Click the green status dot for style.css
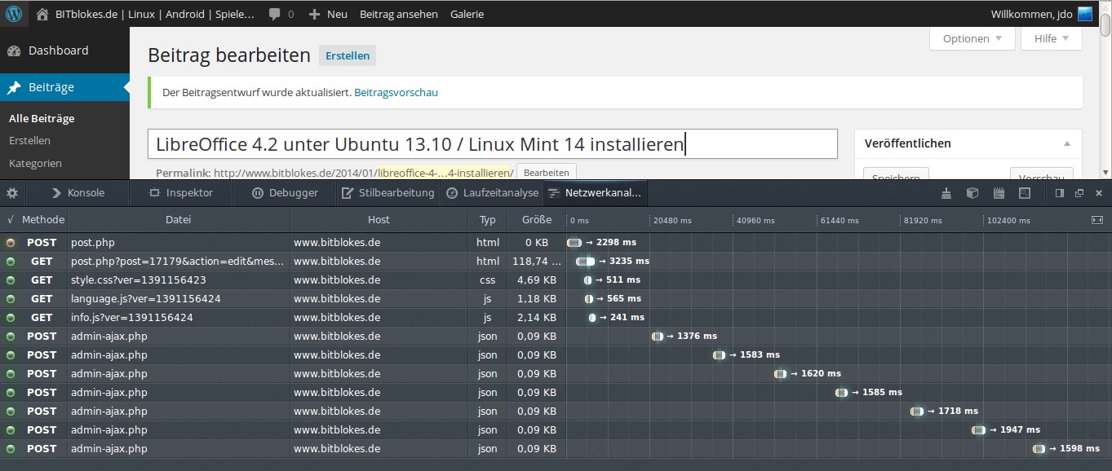1112x471 pixels. click(10, 280)
